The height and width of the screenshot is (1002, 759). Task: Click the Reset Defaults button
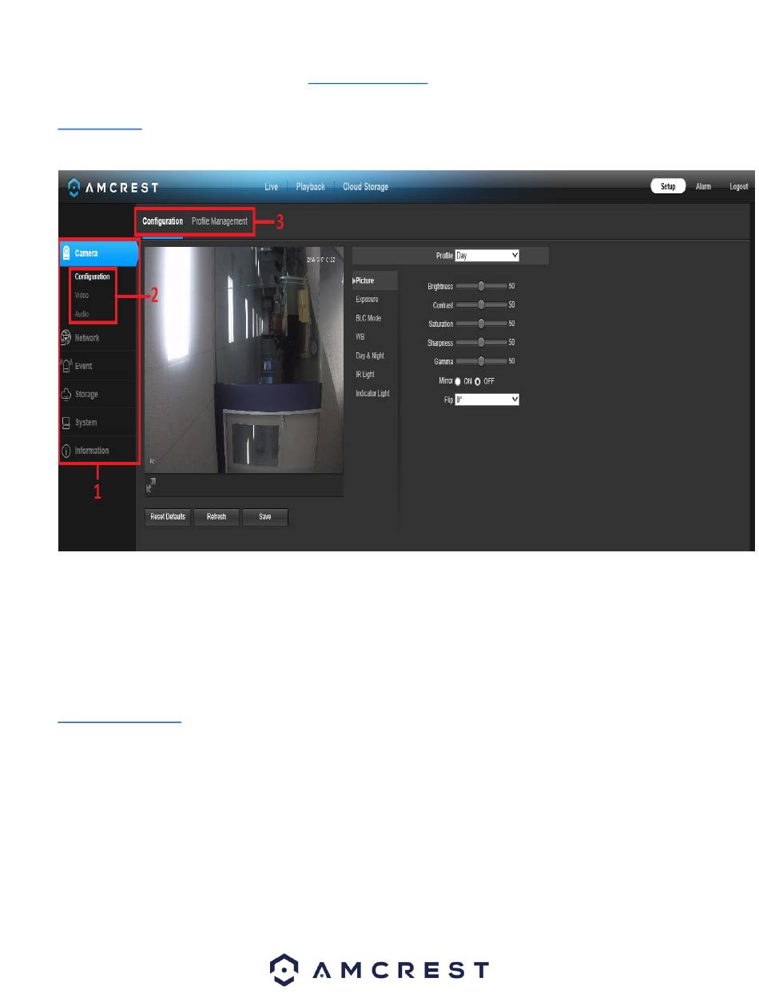coord(168,517)
